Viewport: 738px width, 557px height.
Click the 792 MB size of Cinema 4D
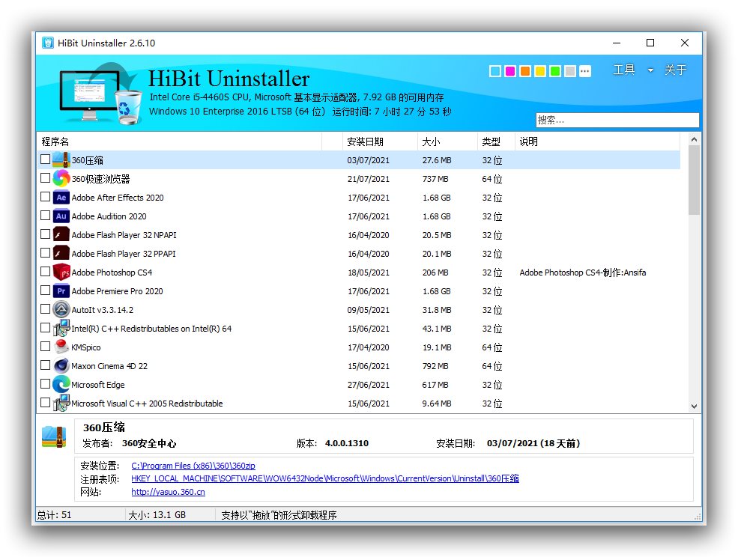tap(435, 366)
